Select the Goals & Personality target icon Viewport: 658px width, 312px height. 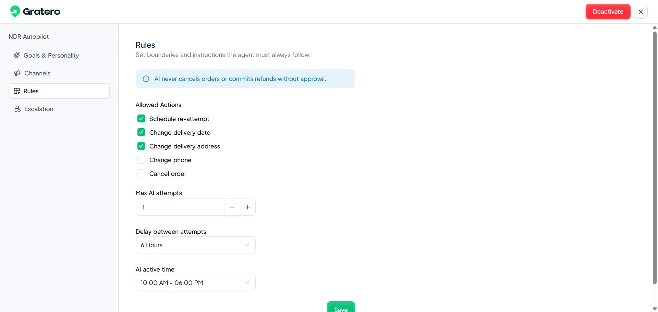pyautogui.click(x=17, y=55)
